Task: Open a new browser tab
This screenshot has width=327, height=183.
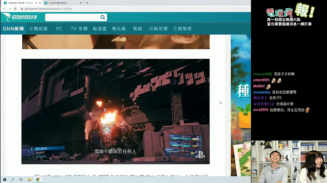Action: coord(87,3)
